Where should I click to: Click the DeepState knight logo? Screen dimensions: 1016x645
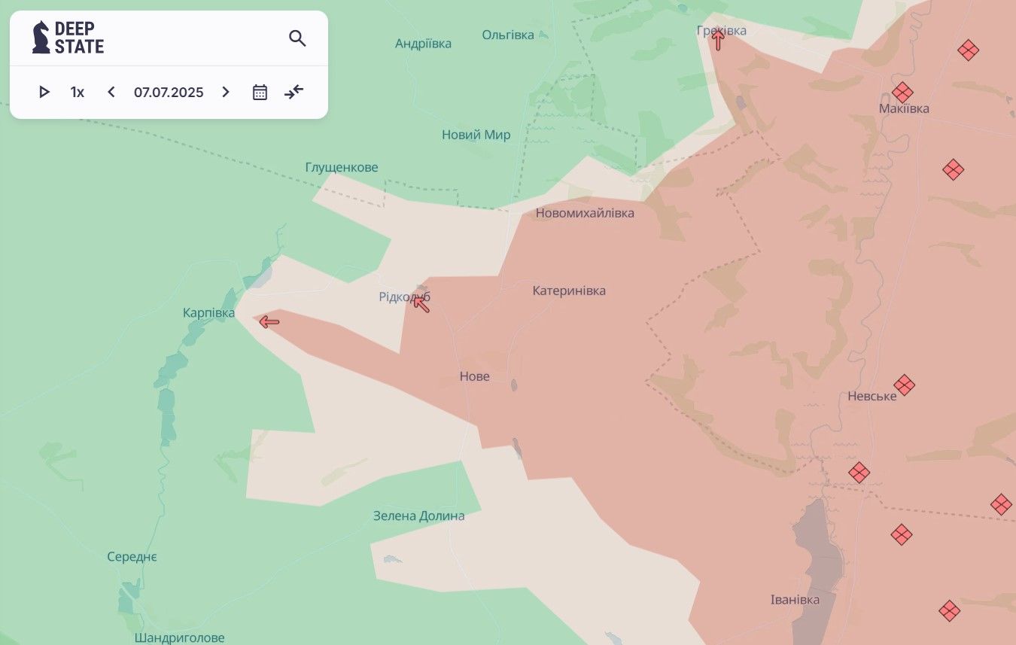[41, 38]
